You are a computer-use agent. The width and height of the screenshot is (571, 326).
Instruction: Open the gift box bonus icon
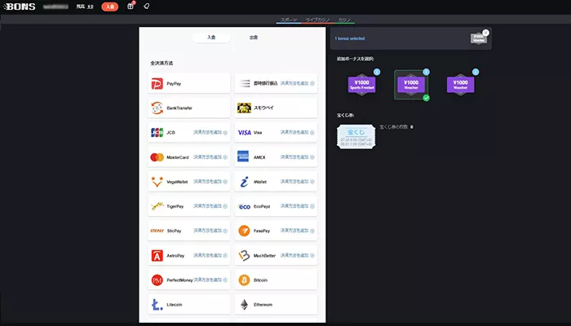[131, 6]
